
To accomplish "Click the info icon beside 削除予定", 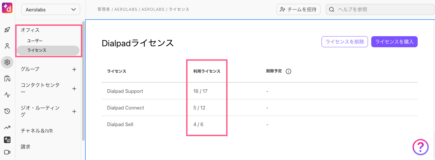I will (x=288, y=71).
